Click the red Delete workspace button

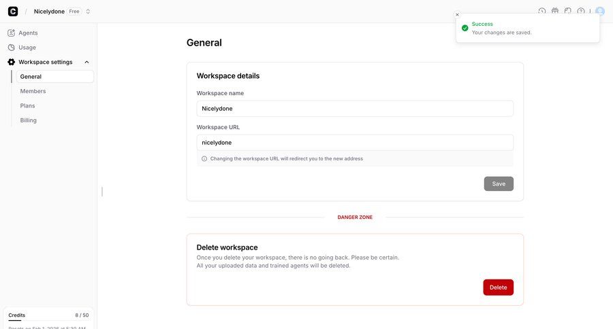[498, 288]
